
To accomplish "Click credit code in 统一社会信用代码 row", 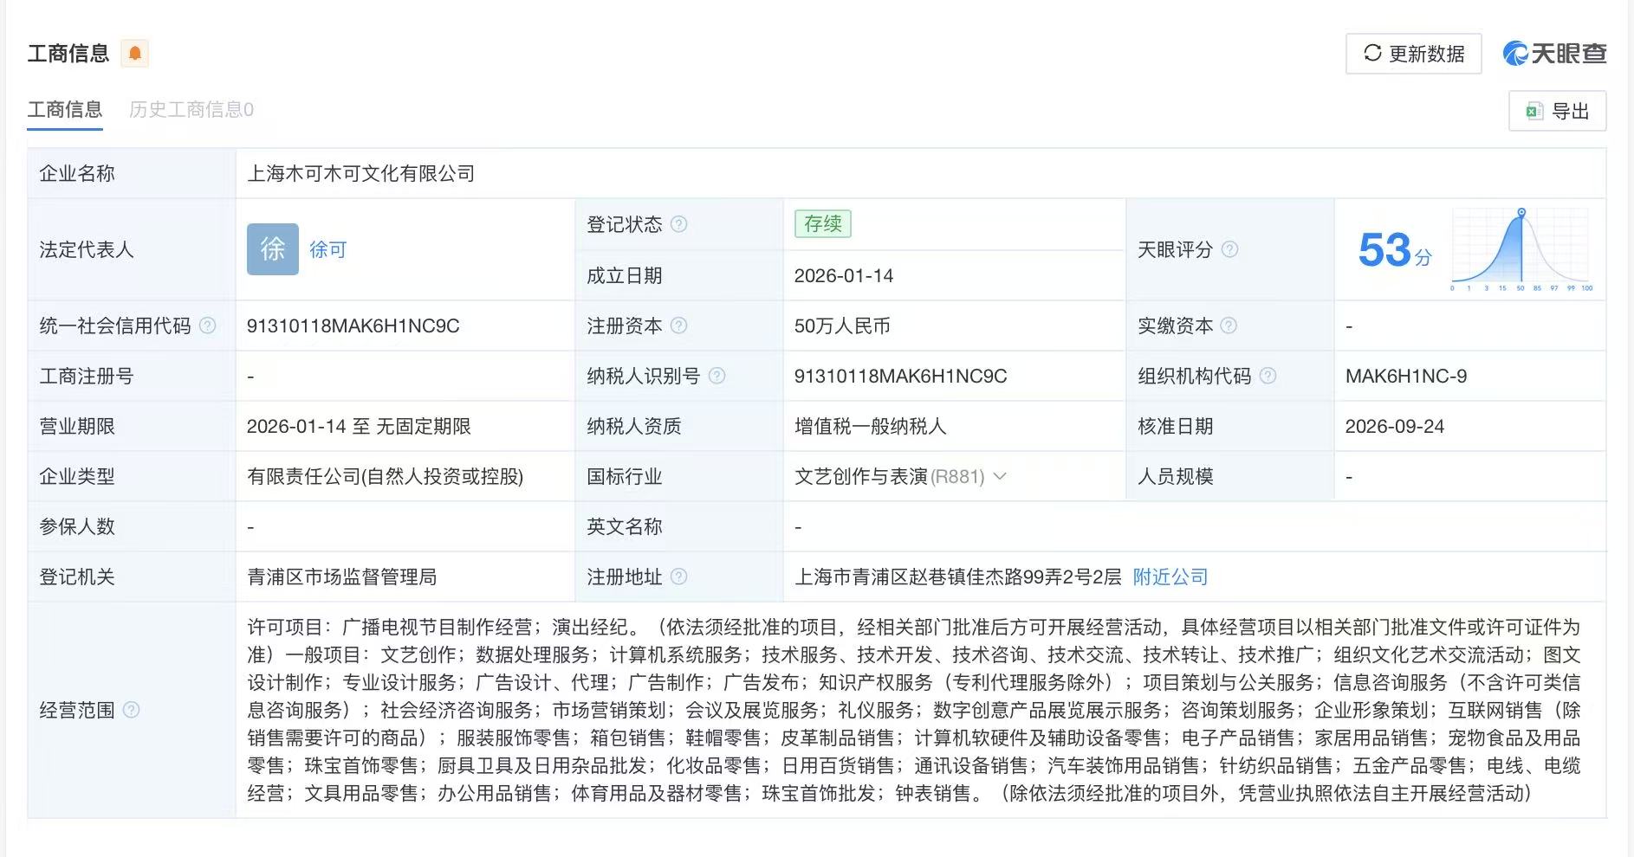I will (353, 325).
